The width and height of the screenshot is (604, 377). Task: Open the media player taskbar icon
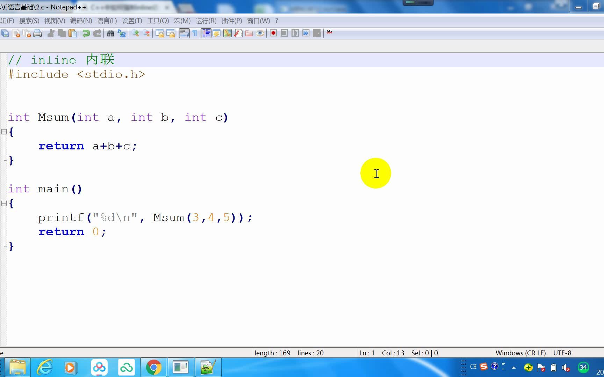click(x=70, y=367)
